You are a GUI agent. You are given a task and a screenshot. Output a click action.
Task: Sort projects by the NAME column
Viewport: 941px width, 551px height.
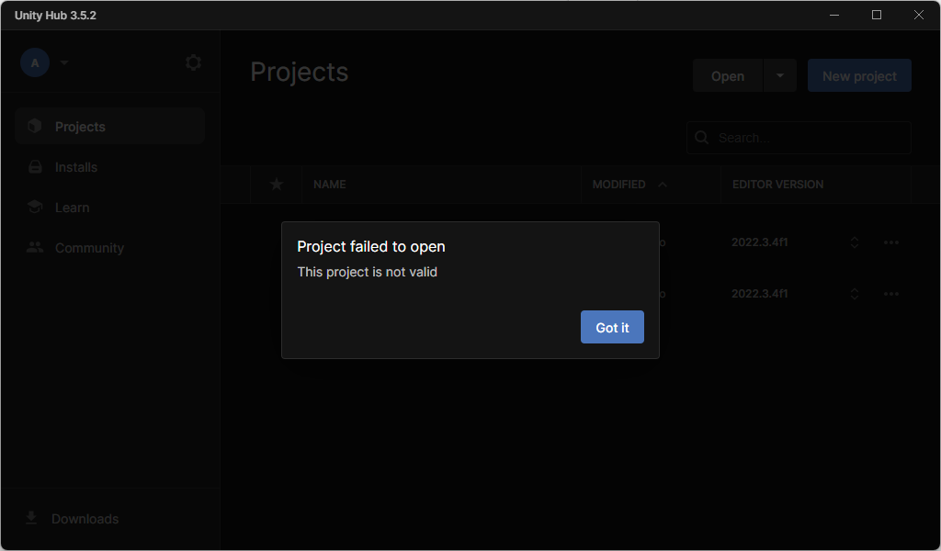click(329, 185)
